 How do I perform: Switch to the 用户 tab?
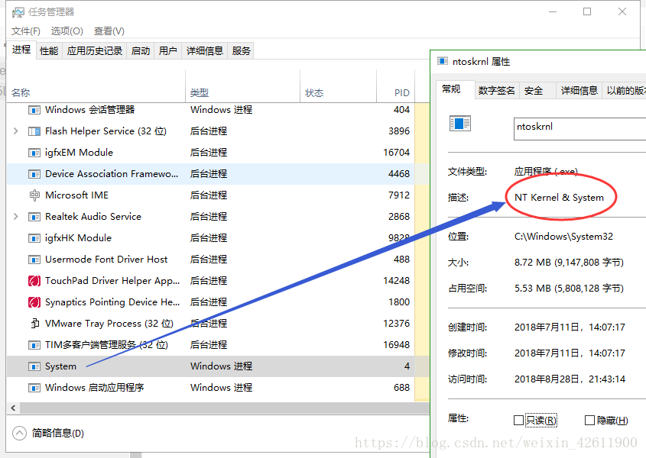coord(167,51)
